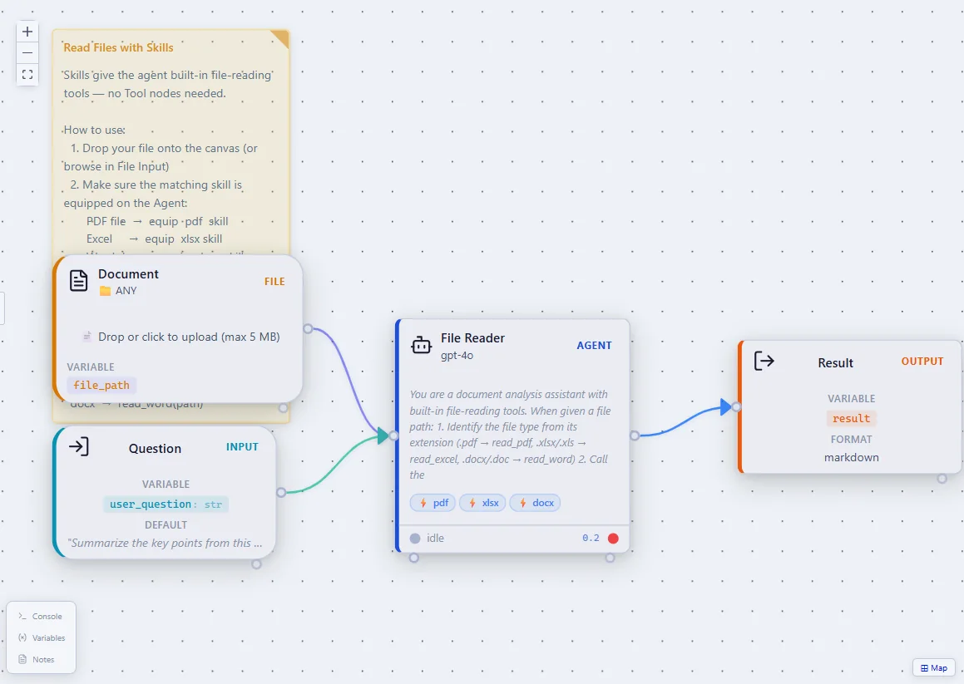This screenshot has height=684, width=964.
Task: Click the collapsed left sidebar edge tab
Action: point(2,308)
